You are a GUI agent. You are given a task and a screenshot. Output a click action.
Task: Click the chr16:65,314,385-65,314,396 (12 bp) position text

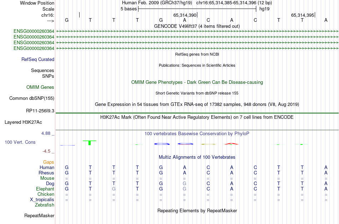click(x=234, y=3)
